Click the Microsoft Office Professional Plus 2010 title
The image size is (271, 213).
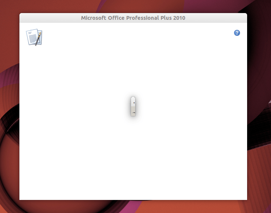[133, 18]
